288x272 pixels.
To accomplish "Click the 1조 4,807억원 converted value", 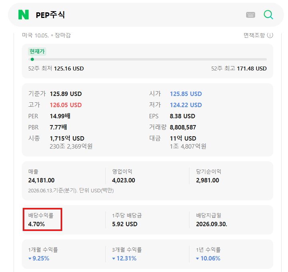I will (x=188, y=147).
